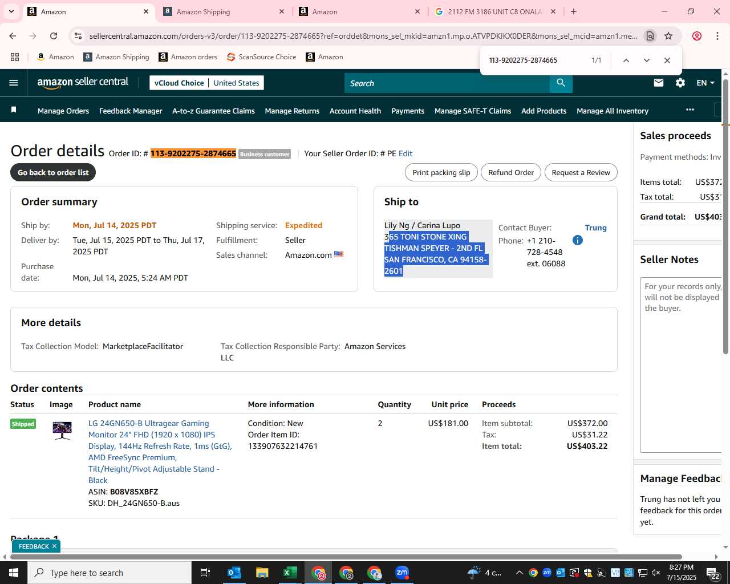Bookmark this page with the star icon
The height and width of the screenshot is (584, 730).
[x=668, y=36]
